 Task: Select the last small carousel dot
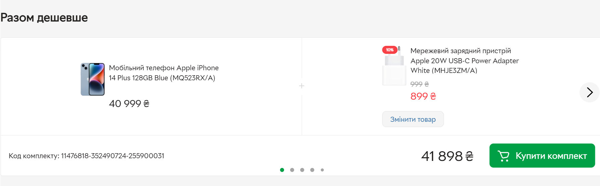322,170
